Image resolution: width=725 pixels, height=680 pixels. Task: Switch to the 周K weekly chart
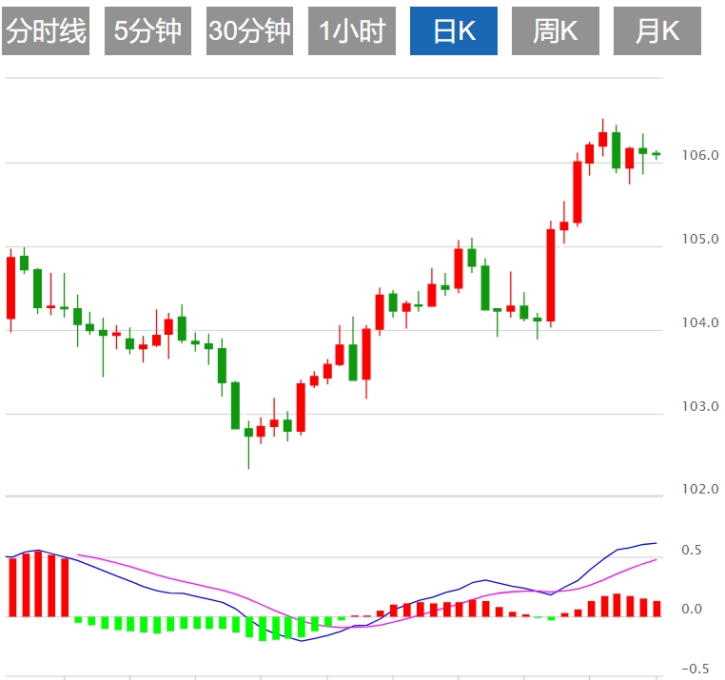[556, 31]
